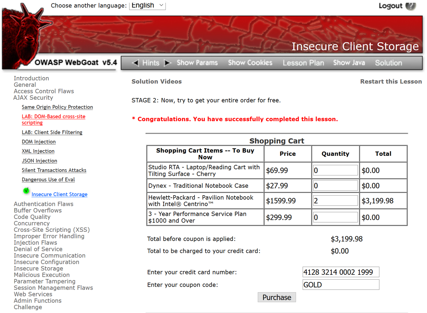Screen dimensions: 427x313
Task: Click the Purchase button
Action: pyautogui.click(x=277, y=297)
